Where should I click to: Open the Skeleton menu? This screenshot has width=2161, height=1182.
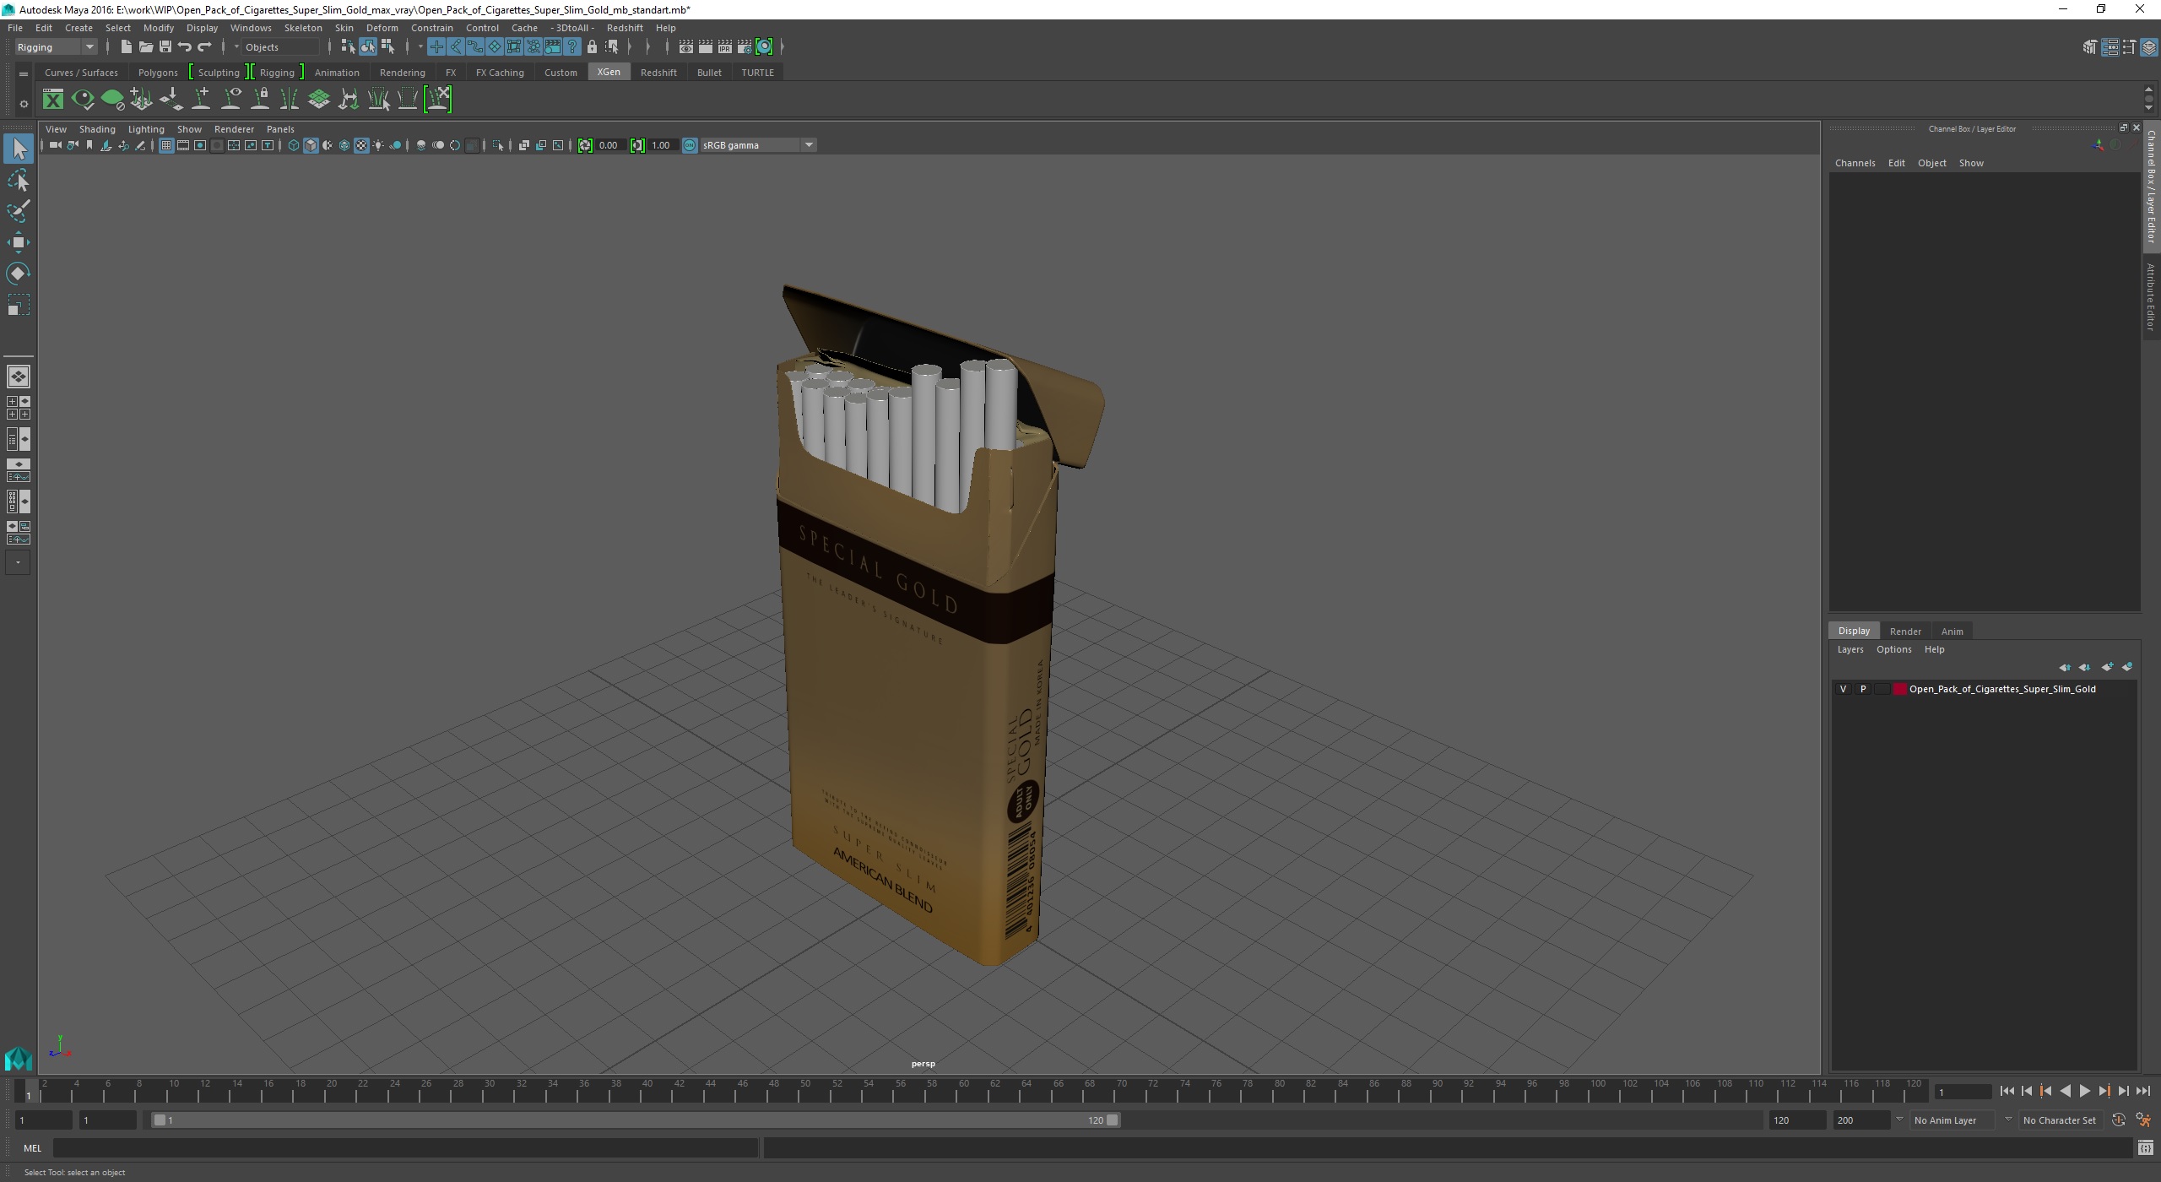pos(302,28)
